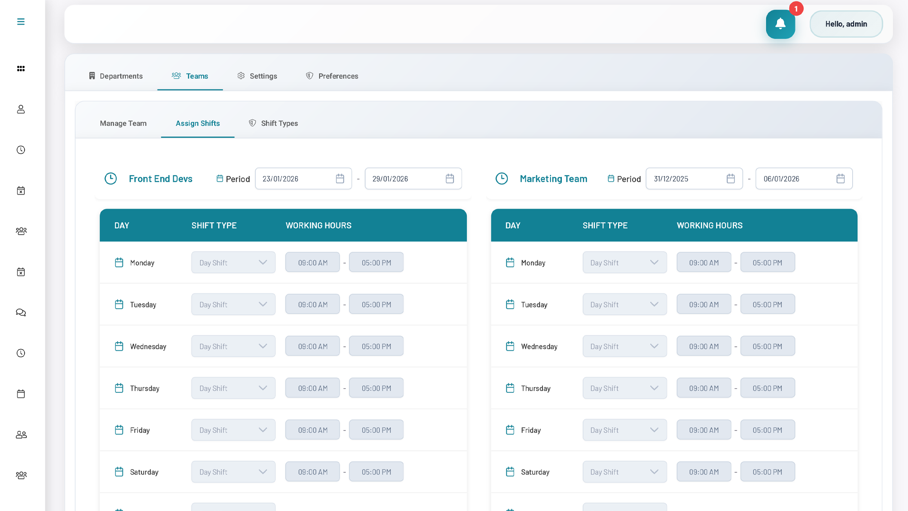The height and width of the screenshot is (511, 908).
Task: Open the Preferences tab
Action: [332, 76]
